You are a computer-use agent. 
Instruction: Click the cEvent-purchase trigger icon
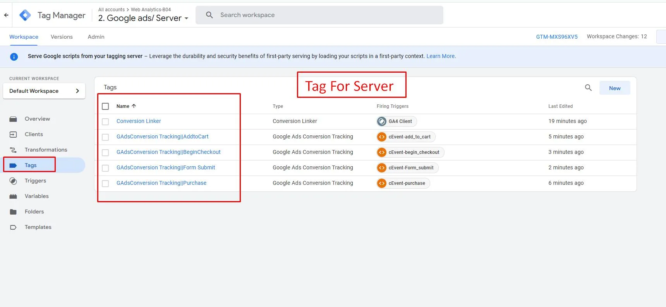pyautogui.click(x=382, y=183)
